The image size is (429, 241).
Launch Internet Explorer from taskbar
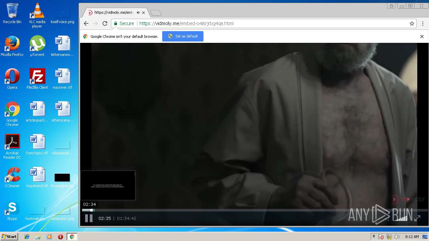[27, 237]
